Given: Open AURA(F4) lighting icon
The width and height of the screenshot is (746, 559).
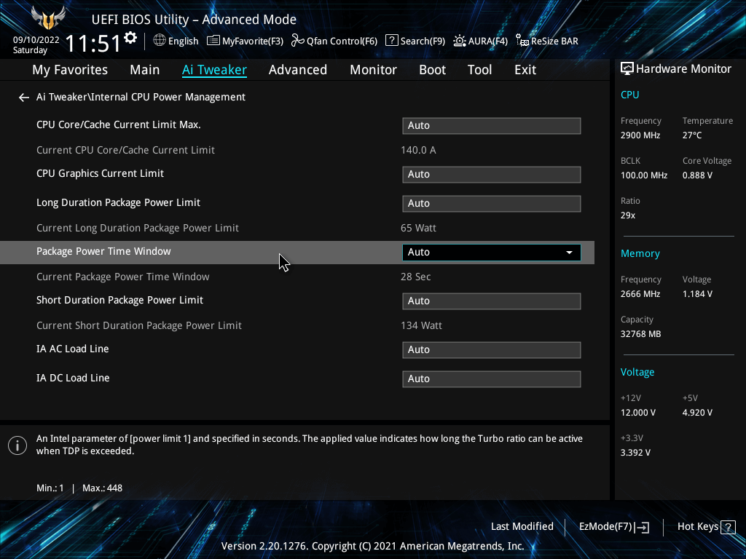Looking at the screenshot, I should pos(460,41).
